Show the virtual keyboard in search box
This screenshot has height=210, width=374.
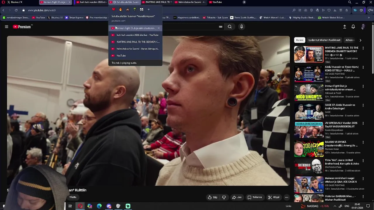point(221,27)
